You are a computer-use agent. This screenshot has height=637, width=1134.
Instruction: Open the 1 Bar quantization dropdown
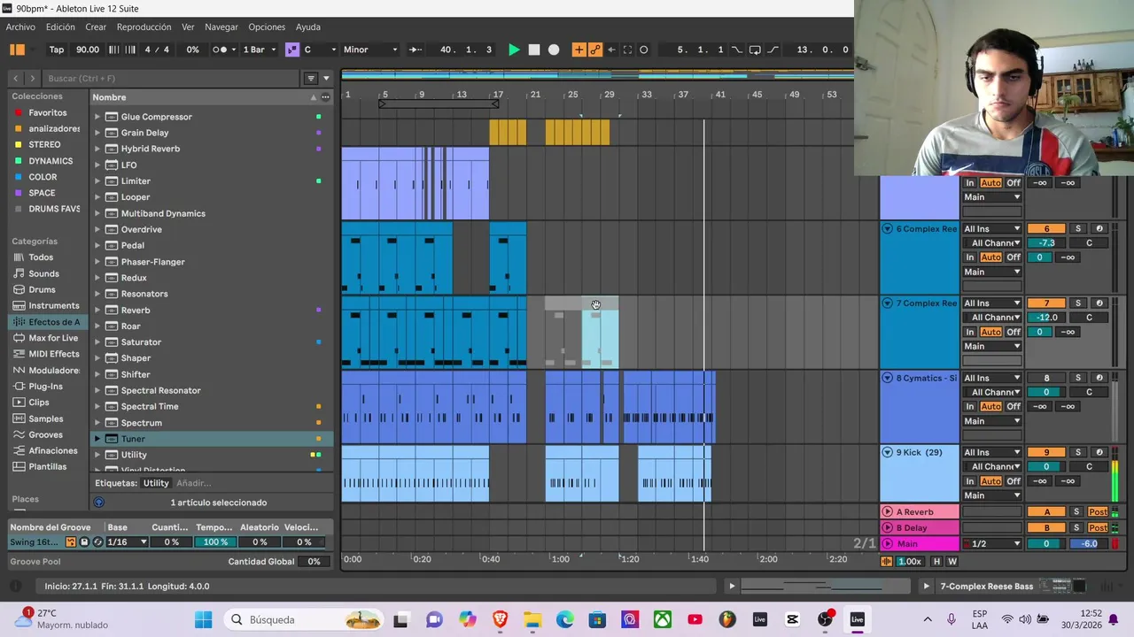coord(260,50)
